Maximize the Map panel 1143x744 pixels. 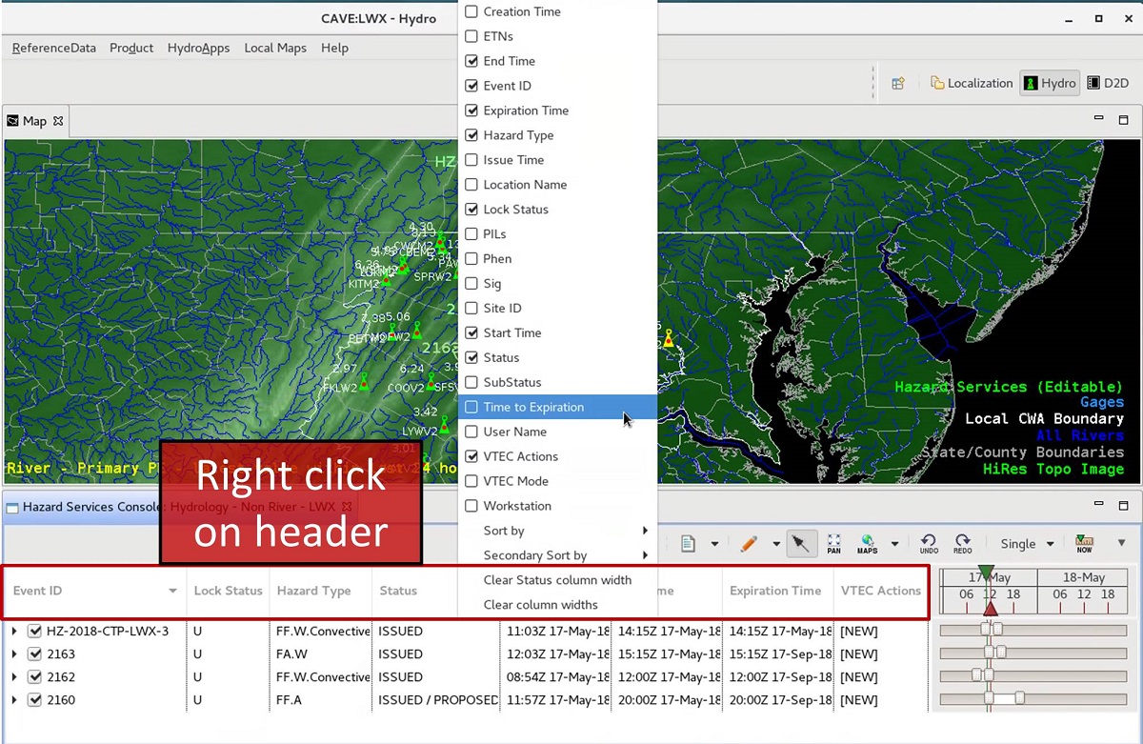[1123, 119]
